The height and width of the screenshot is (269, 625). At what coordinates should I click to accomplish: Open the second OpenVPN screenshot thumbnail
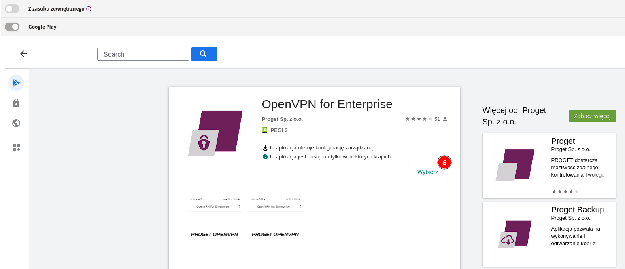tap(275, 232)
